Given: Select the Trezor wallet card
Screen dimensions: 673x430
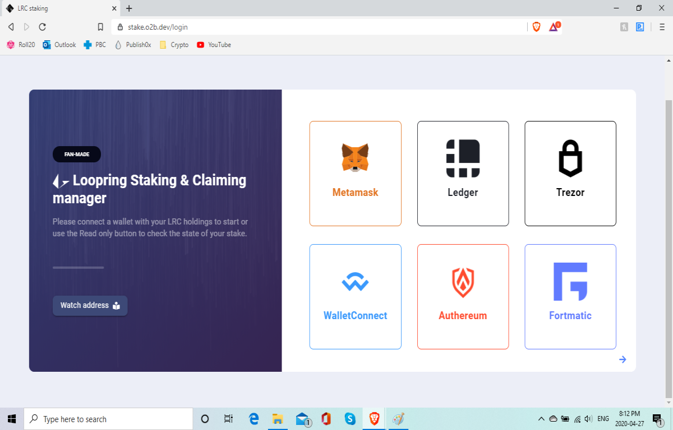Looking at the screenshot, I should tap(570, 174).
